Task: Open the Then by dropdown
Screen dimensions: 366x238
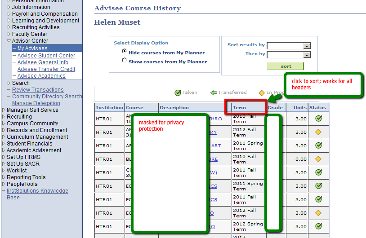Action: click(x=307, y=55)
